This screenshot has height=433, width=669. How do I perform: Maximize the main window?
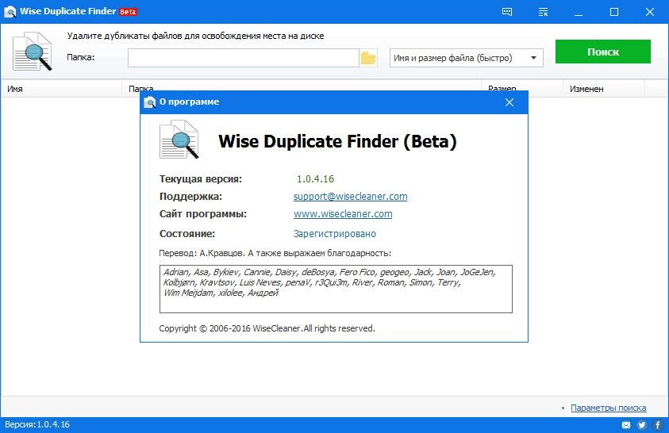[614, 12]
